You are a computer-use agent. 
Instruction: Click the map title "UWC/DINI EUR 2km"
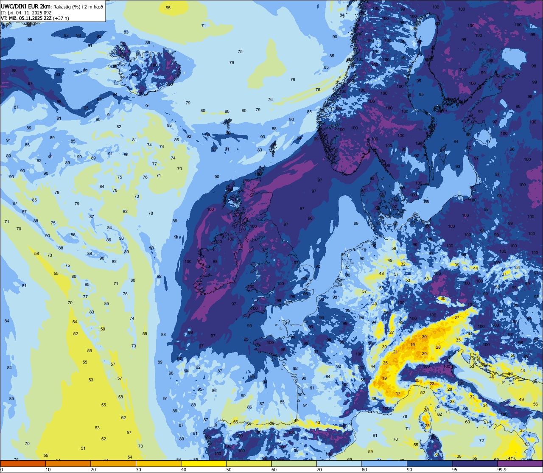click(x=26, y=6)
